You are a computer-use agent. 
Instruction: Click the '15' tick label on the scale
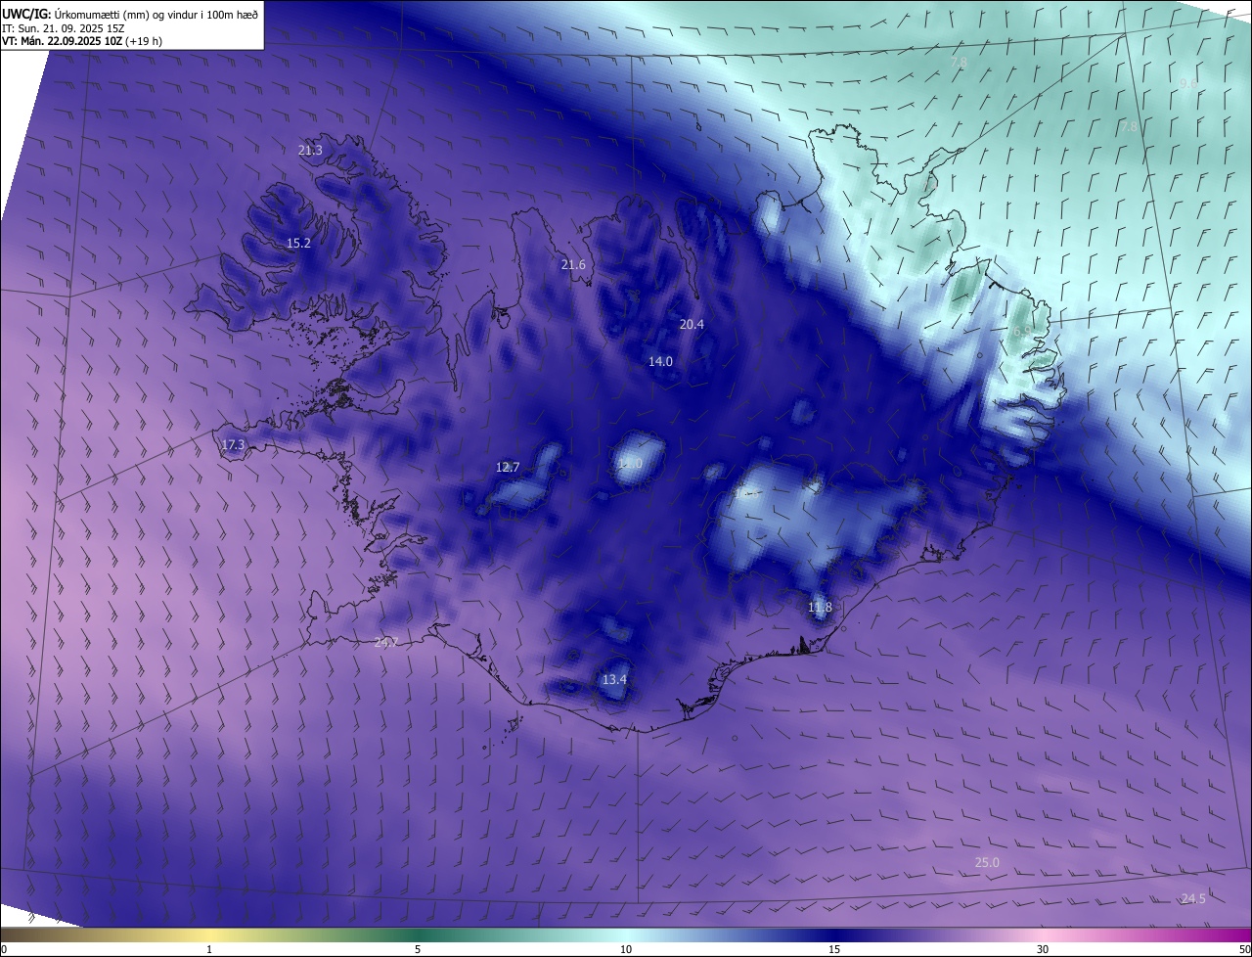point(834,949)
